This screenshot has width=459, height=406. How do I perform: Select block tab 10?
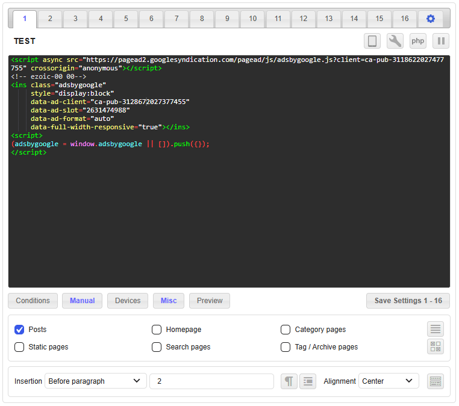click(252, 19)
